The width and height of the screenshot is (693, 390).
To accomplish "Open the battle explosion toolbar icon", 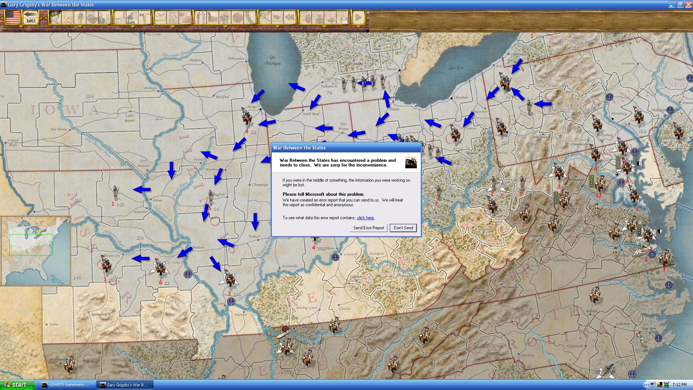I will (67, 17).
